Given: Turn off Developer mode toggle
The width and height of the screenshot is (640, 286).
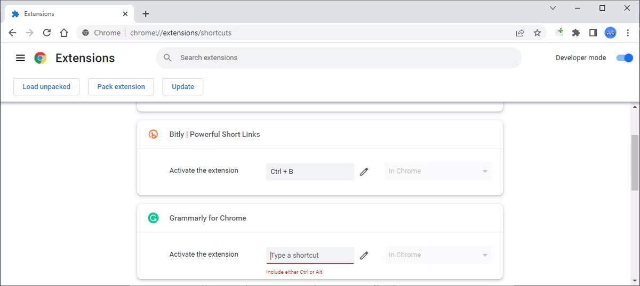Looking at the screenshot, I should [x=625, y=58].
